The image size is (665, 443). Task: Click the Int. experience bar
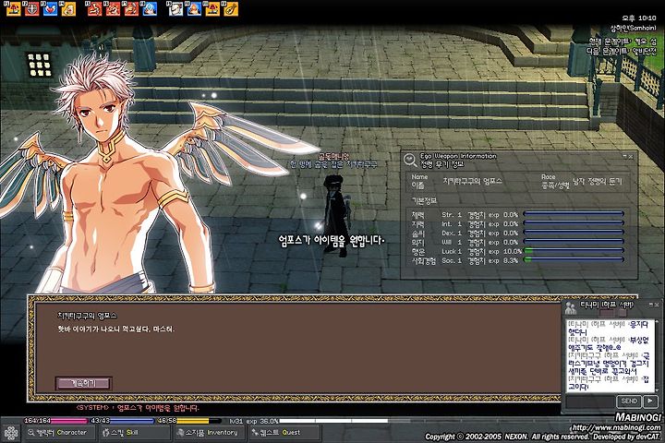[x=574, y=223]
